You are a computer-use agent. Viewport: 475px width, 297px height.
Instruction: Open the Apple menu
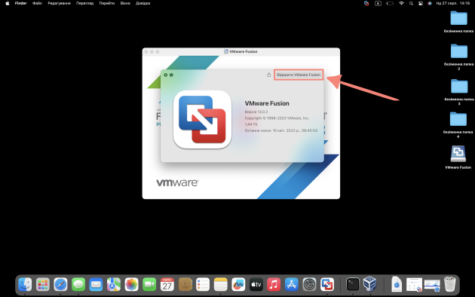(8, 3)
